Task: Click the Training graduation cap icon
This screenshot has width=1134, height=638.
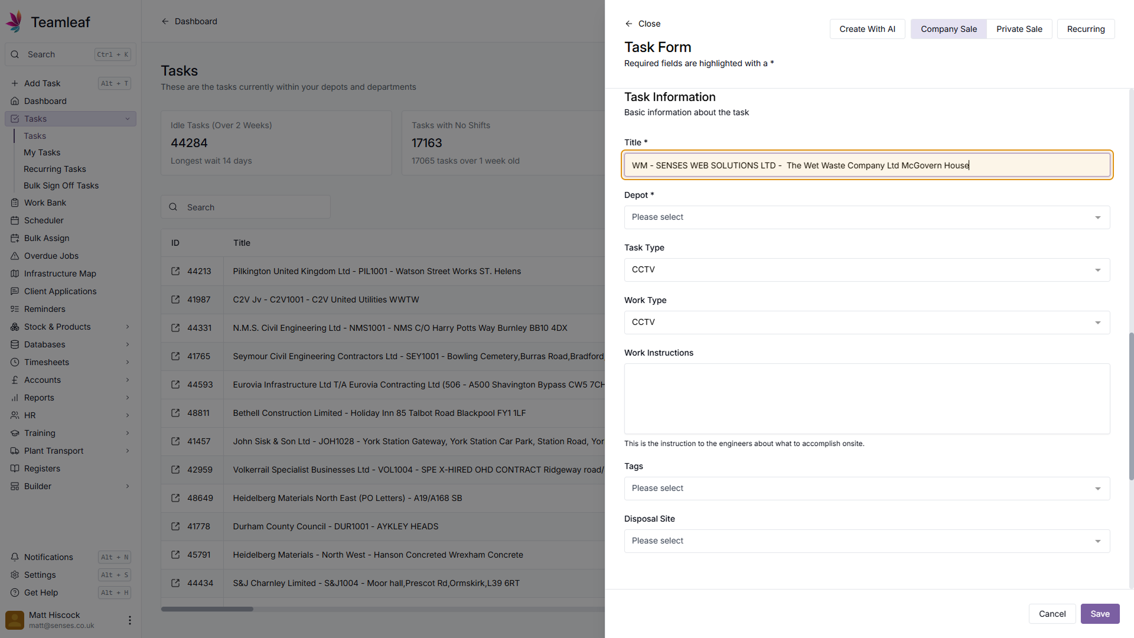Action: [x=15, y=433]
